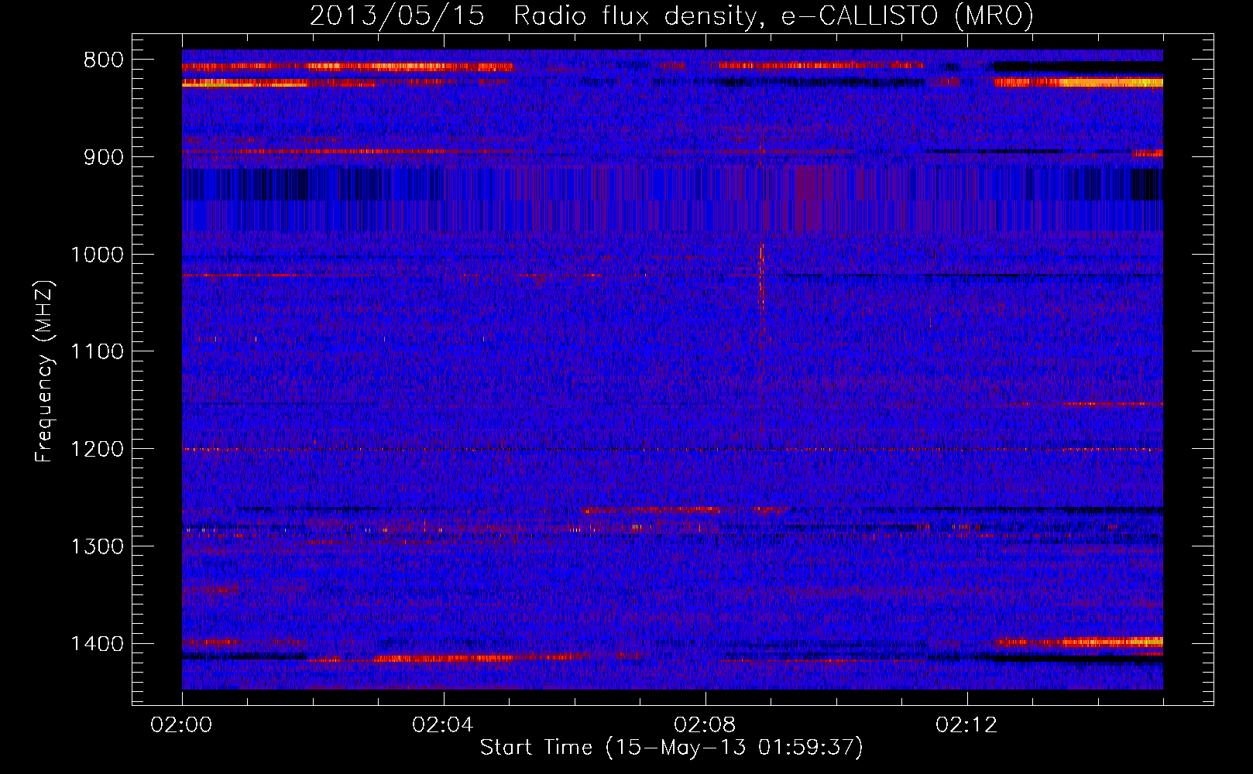Click the "Start Time (15-May-13 01:59:37)" label
The width and height of the screenshot is (1253, 774).
671,748
